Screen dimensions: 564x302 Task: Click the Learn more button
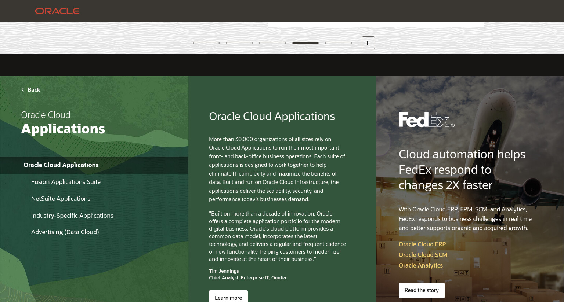tap(228, 297)
